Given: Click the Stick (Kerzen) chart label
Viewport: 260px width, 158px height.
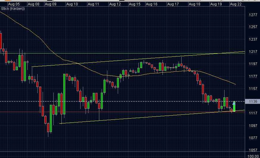Looking at the screenshot, I should click(x=13, y=9).
